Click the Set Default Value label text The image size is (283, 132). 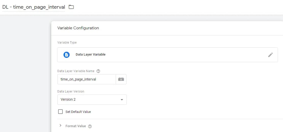coord(78,112)
